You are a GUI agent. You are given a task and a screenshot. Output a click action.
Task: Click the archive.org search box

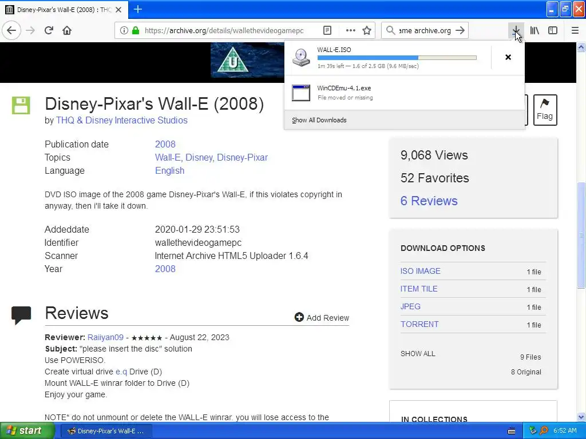click(425, 31)
